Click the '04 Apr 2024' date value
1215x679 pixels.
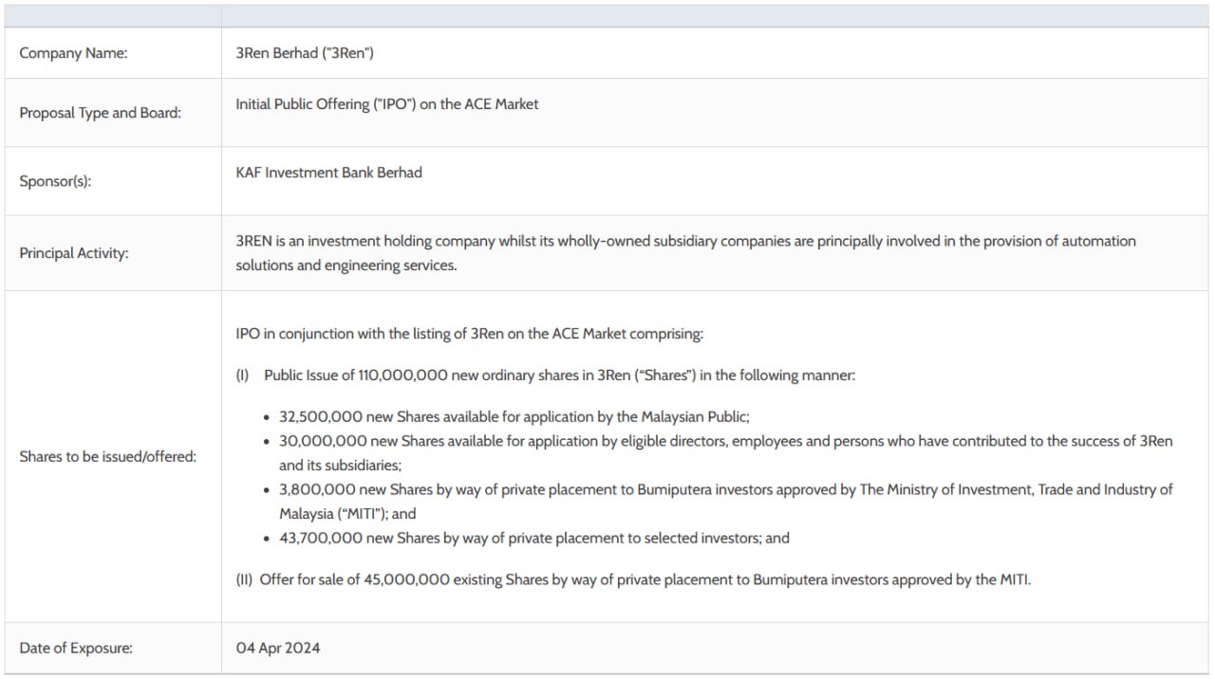278,649
